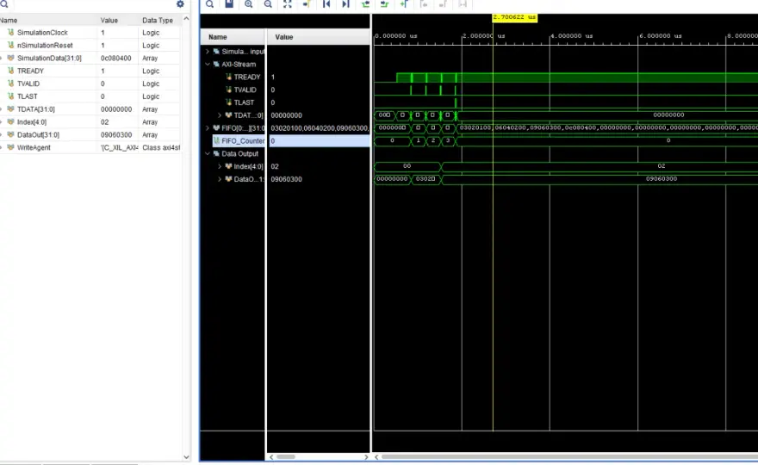The height and width of the screenshot is (465, 758).
Task: Click the AXI-Stream group icon
Action: click(x=216, y=65)
